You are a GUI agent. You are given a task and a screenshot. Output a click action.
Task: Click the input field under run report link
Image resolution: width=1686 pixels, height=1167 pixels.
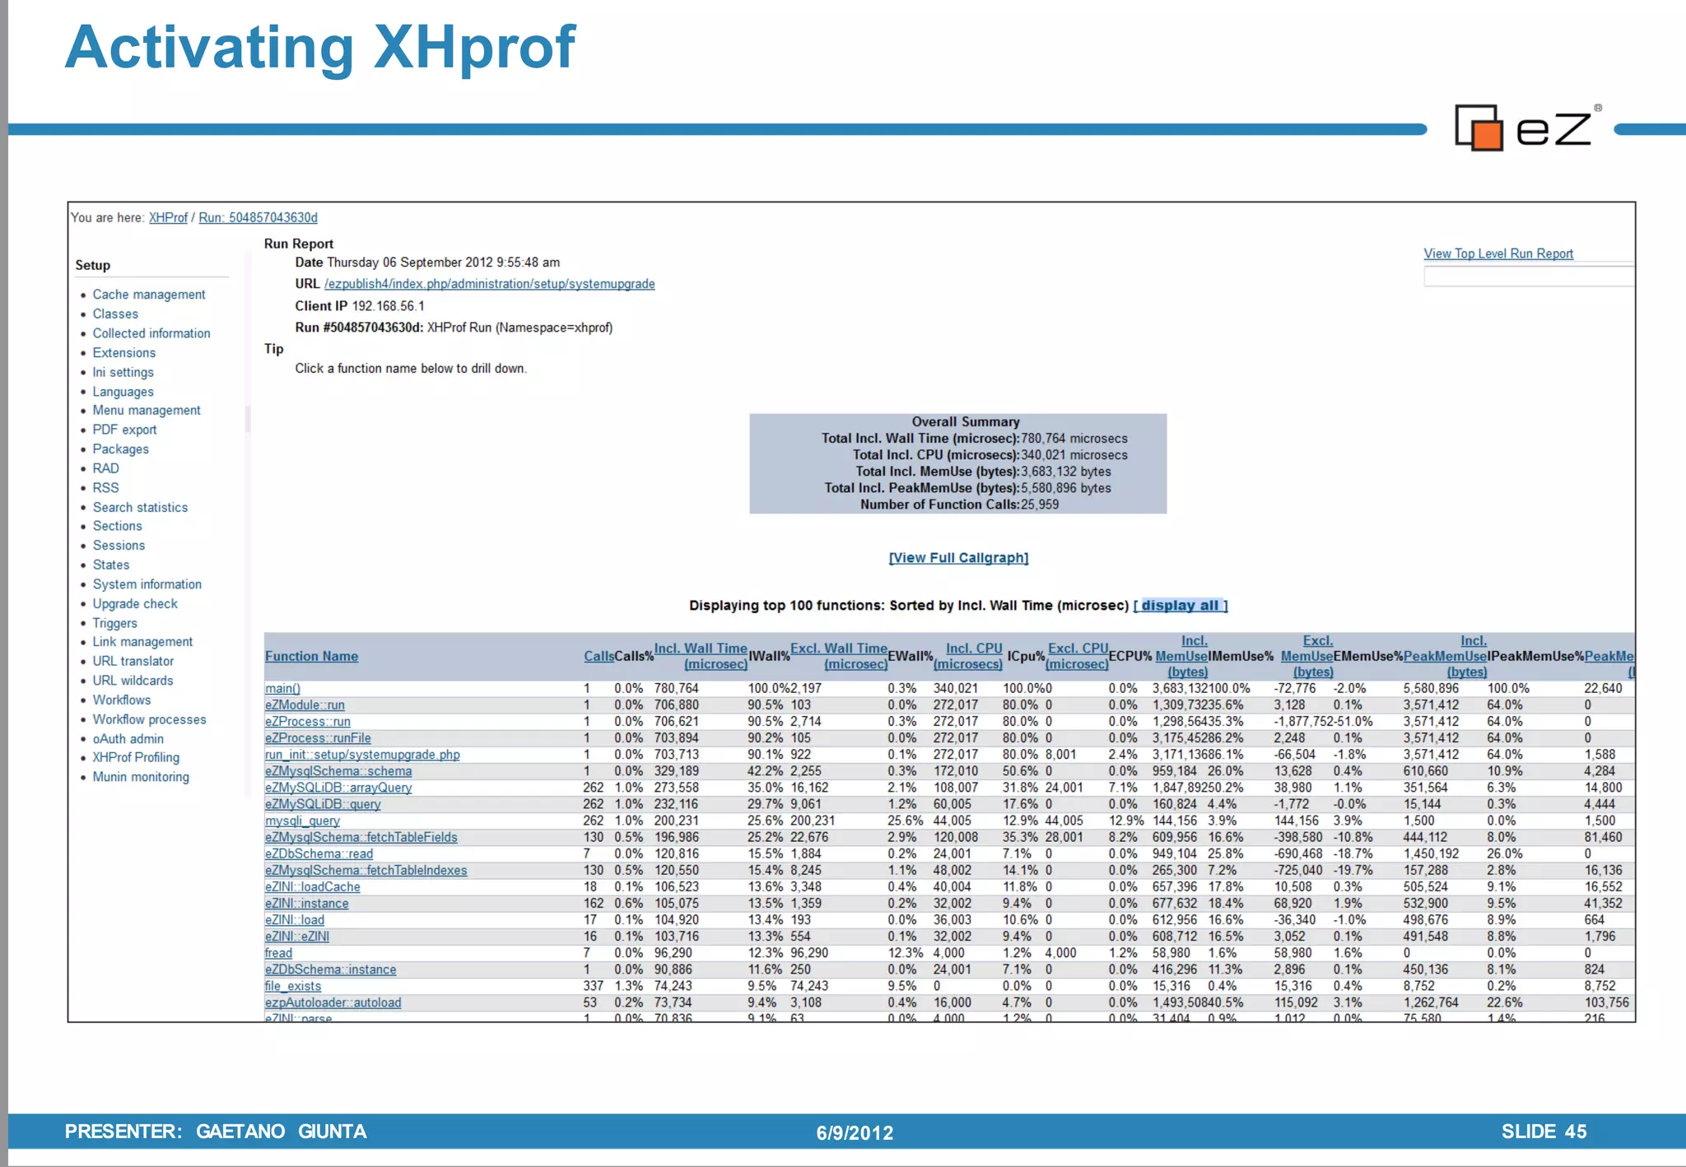tap(1527, 277)
